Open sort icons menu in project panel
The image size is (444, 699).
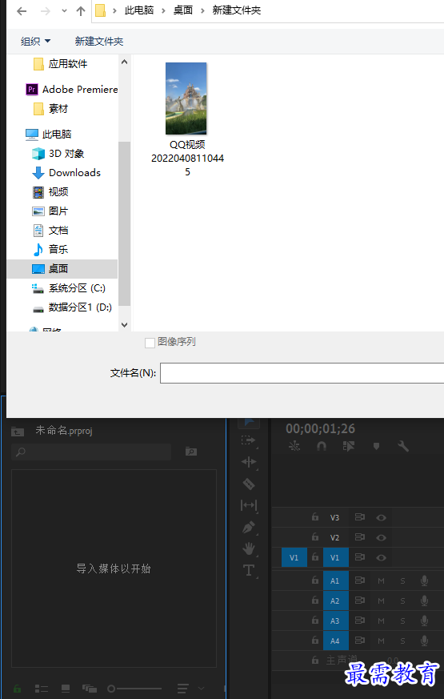pyautogui.click(x=183, y=689)
